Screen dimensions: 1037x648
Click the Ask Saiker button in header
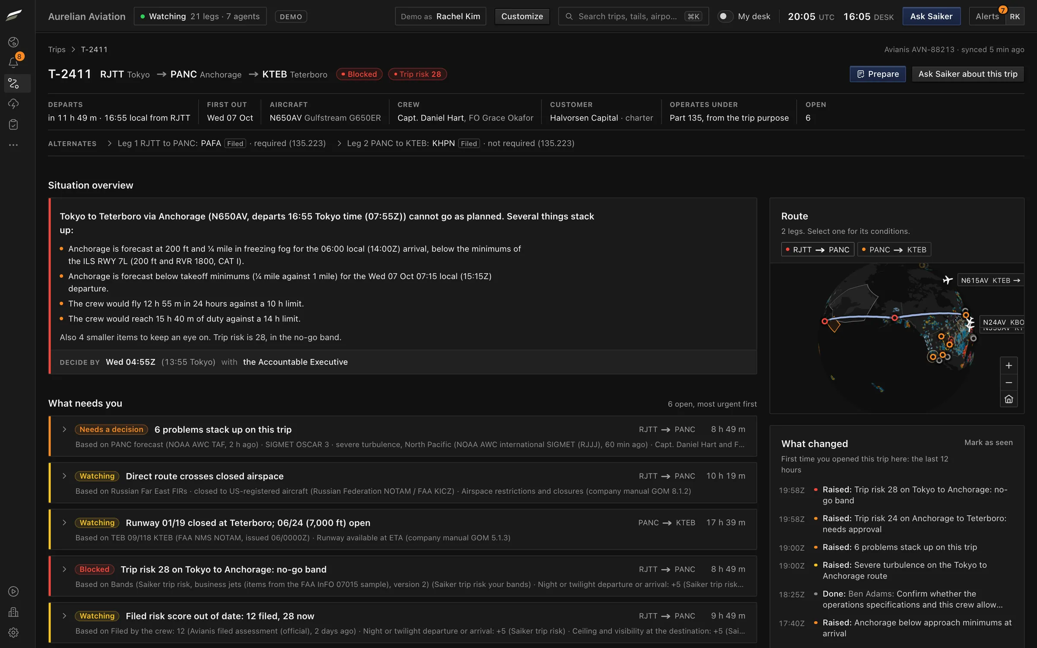click(x=931, y=16)
